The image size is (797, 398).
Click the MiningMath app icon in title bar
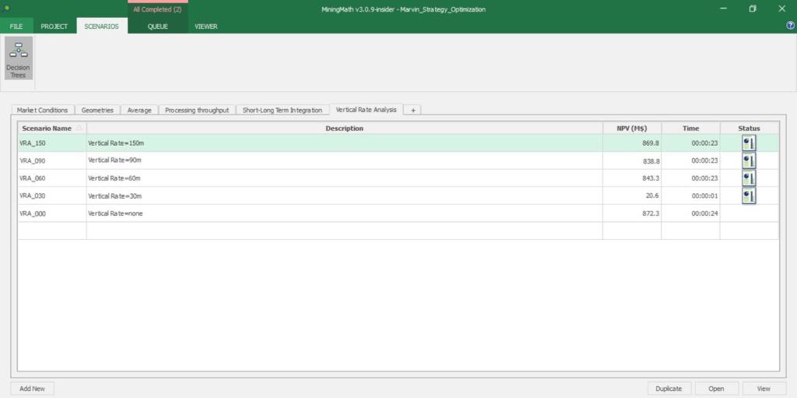coord(7,9)
